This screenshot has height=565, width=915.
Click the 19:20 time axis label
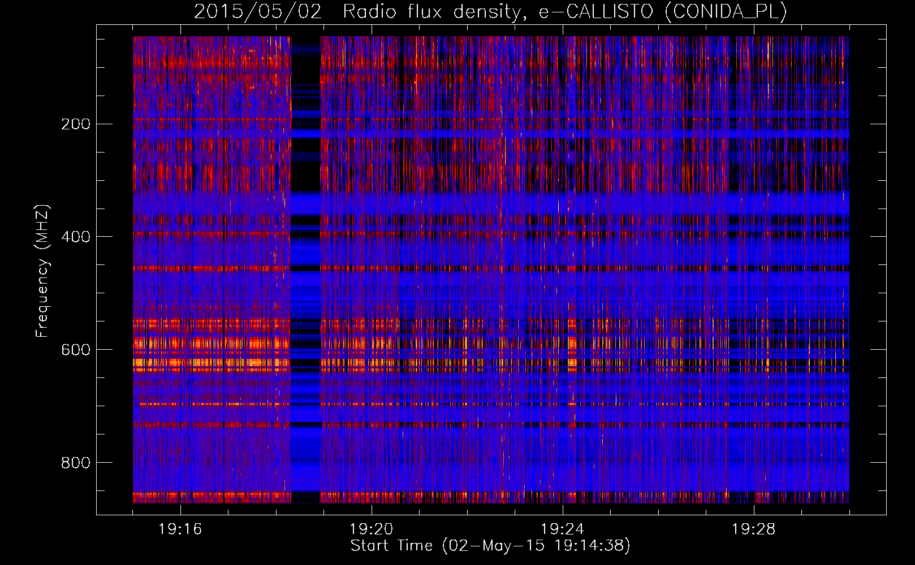click(x=371, y=529)
